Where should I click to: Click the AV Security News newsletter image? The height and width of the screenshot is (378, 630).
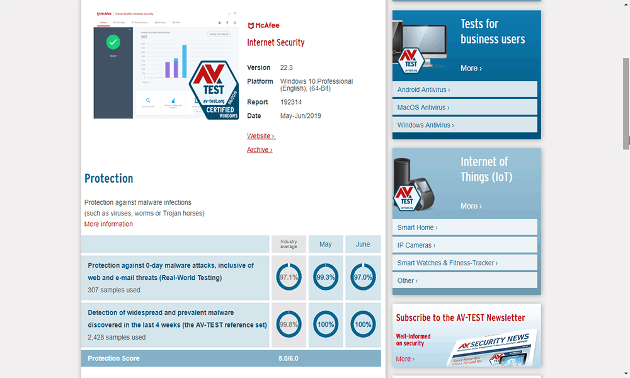click(x=493, y=349)
